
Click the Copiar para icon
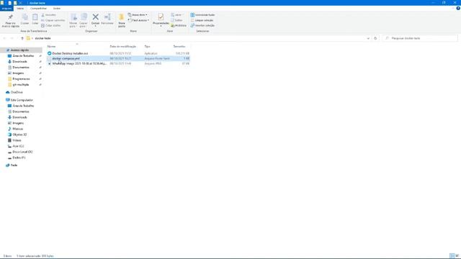[84, 17]
